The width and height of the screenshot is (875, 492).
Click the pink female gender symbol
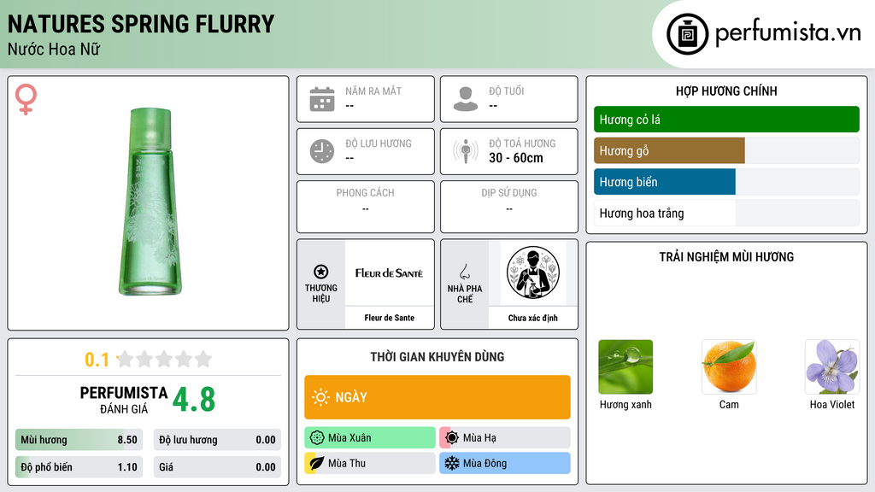(26, 99)
